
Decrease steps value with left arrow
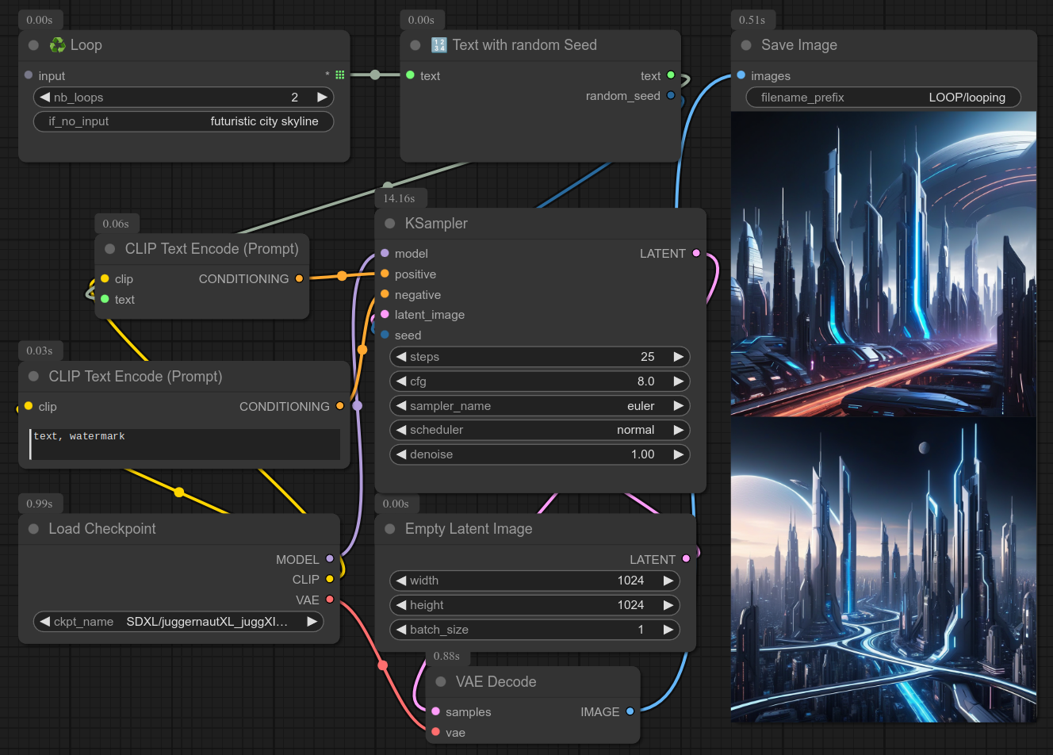click(401, 357)
